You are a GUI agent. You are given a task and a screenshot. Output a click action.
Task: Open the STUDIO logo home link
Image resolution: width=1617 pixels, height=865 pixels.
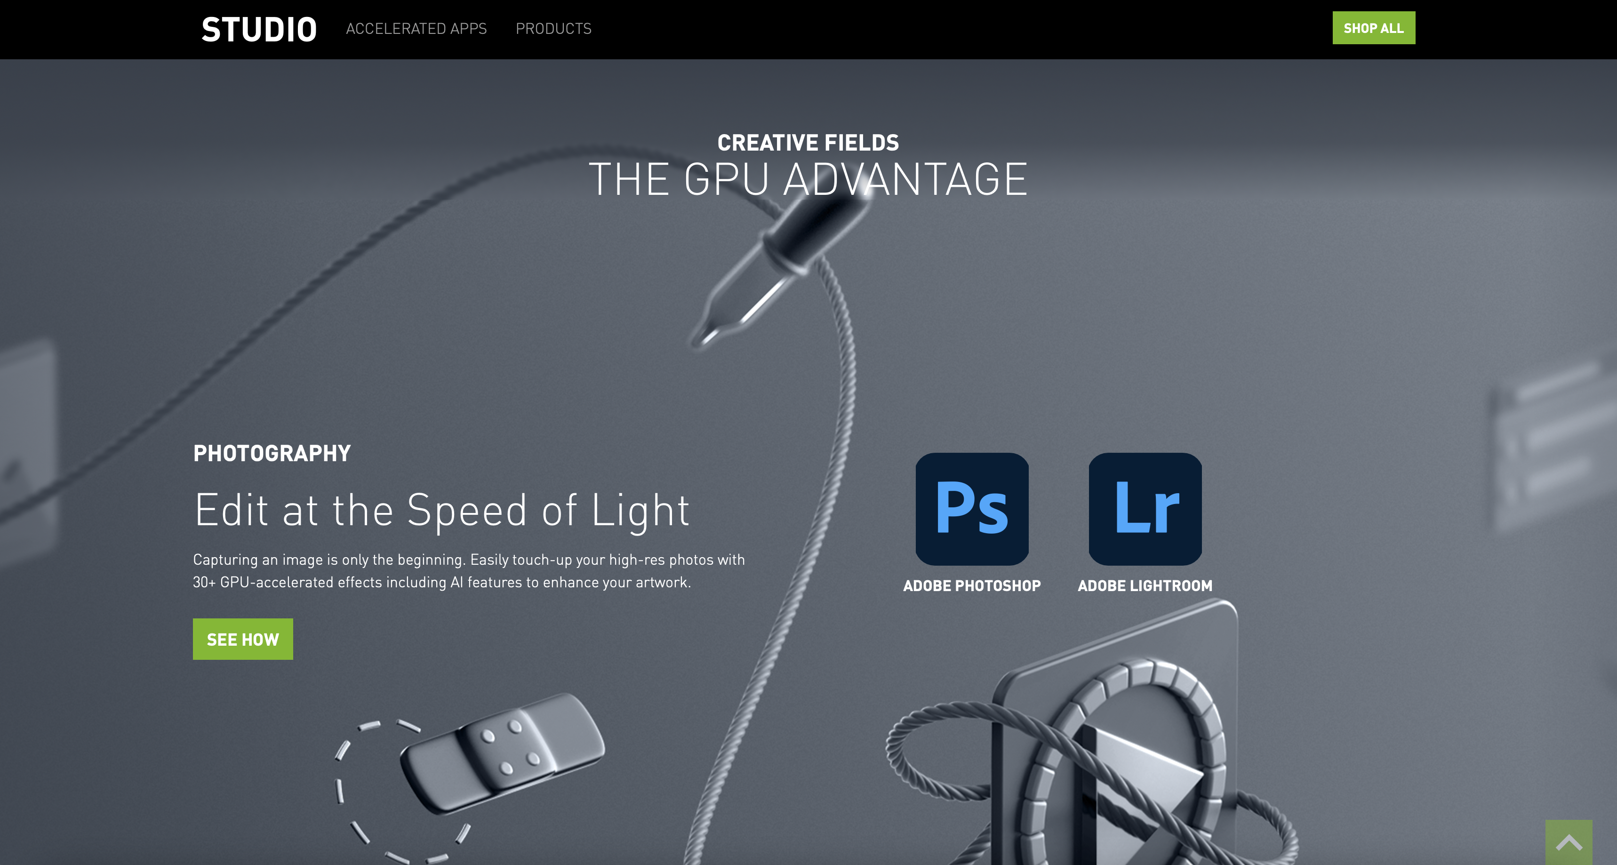pyautogui.click(x=259, y=30)
